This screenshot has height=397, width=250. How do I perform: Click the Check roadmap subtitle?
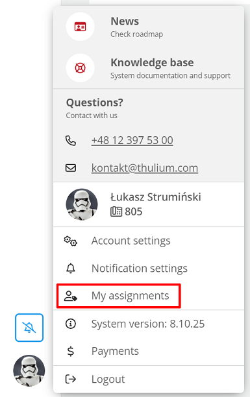coord(136,34)
